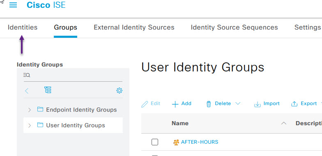
Task: Click the AFTER-HOURS group icon
Action: (176, 142)
